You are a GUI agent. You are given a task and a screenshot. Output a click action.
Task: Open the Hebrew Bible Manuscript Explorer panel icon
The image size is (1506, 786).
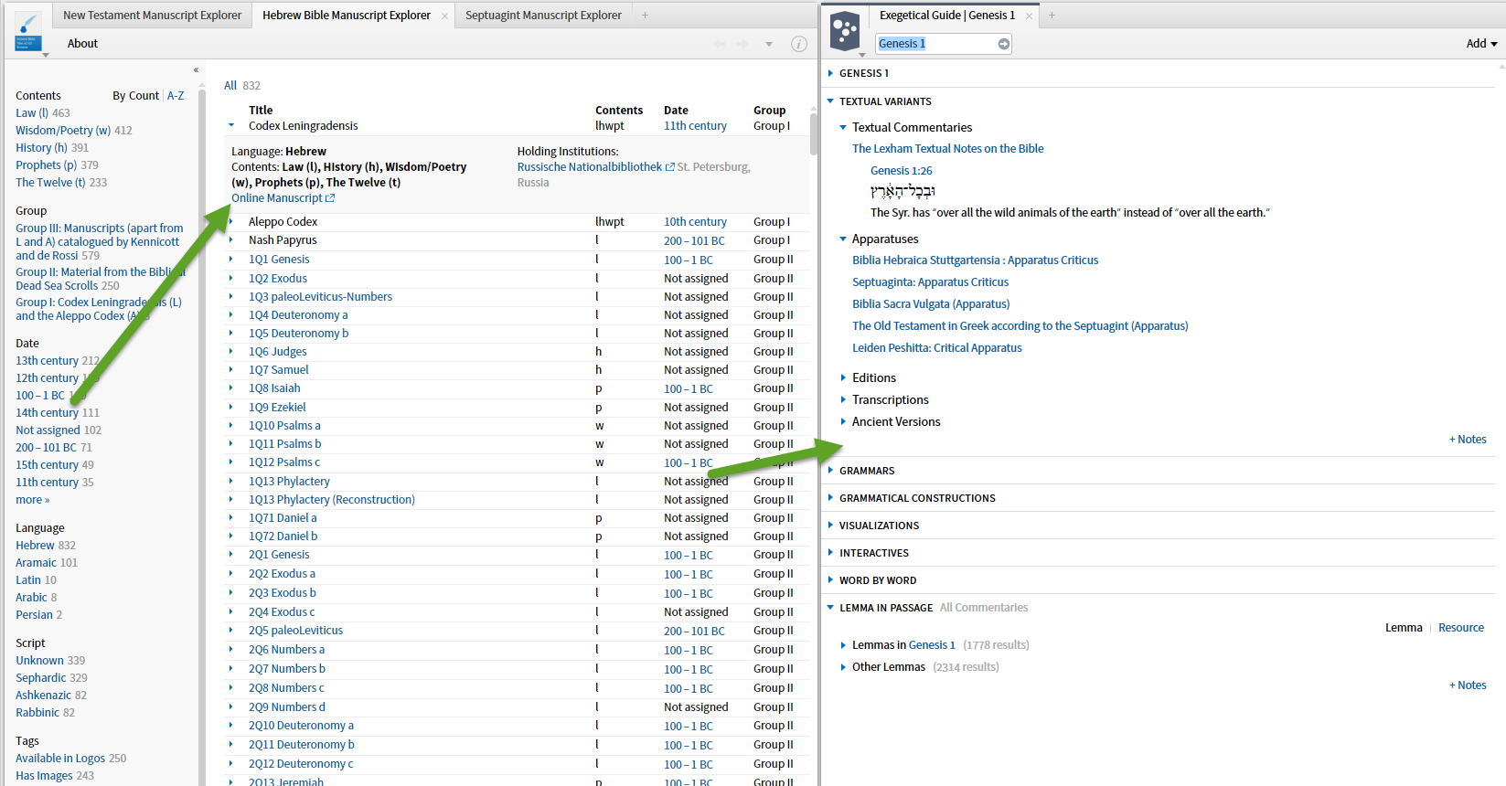[x=29, y=32]
